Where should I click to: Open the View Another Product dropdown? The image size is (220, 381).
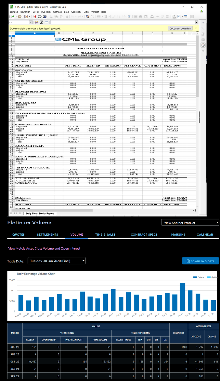point(190,223)
